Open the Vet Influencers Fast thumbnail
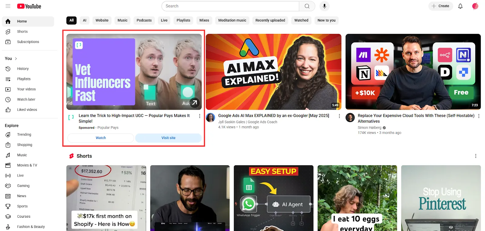Screen dimensions: 485x231 point(134,72)
